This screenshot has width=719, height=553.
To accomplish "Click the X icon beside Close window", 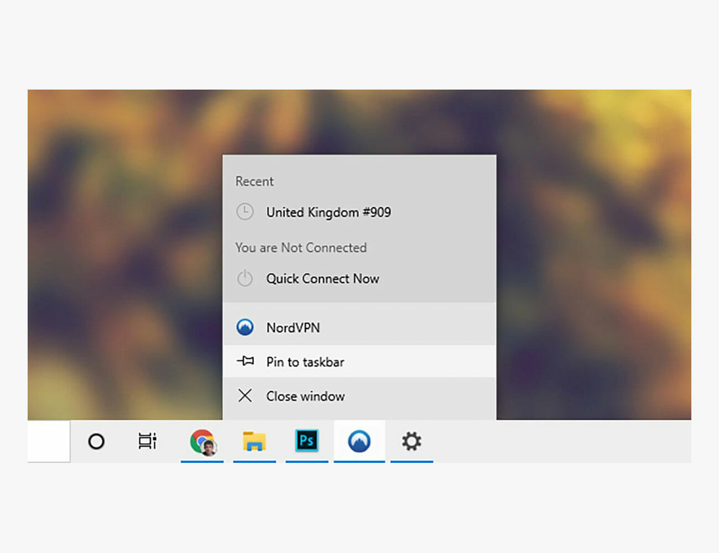I will click(x=245, y=395).
